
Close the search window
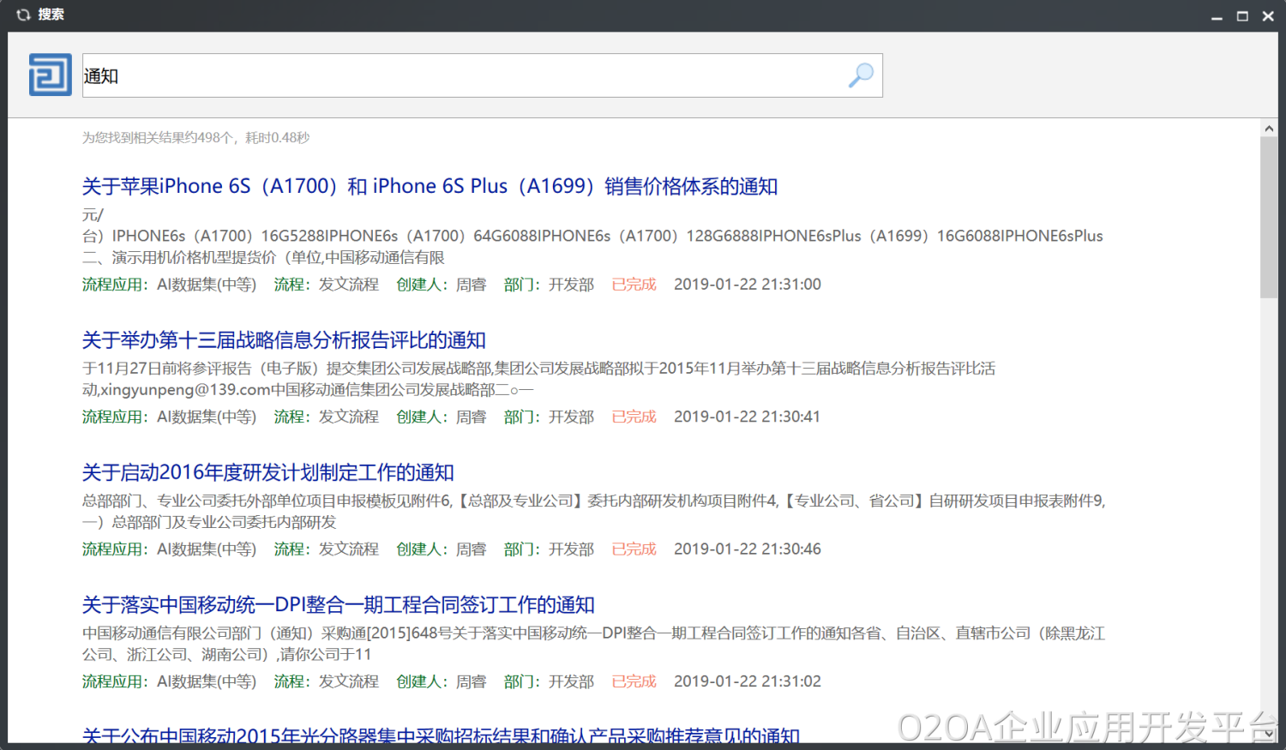pos(1268,16)
